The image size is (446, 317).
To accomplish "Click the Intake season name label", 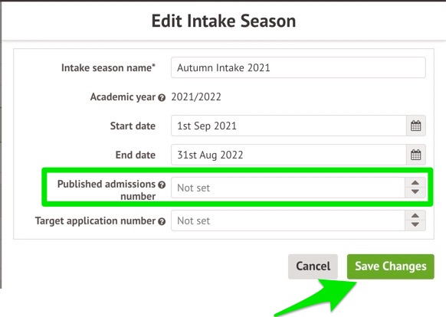I will coord(108,67).
